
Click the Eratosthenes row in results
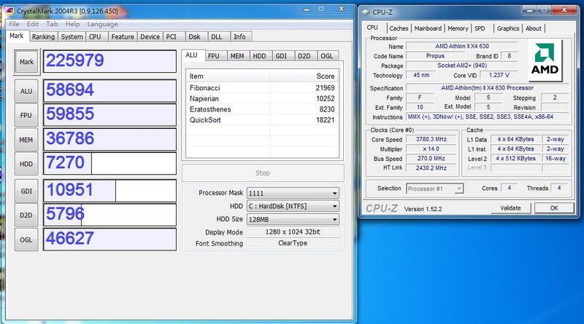tap(262, 109)
